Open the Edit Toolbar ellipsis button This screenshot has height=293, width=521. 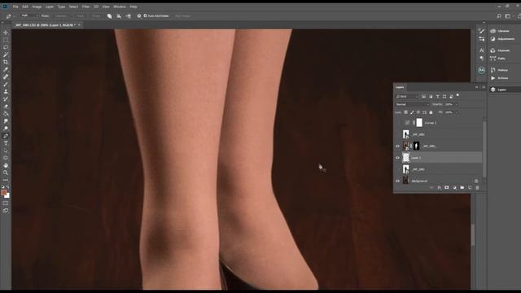click(6, 180)
